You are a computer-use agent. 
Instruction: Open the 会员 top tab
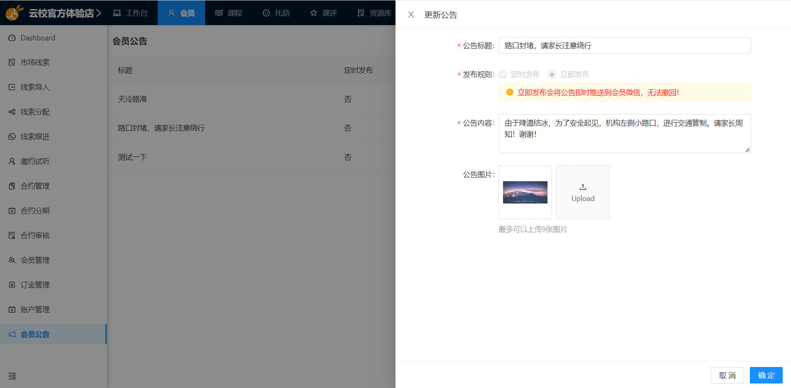[x=181, y=13]
